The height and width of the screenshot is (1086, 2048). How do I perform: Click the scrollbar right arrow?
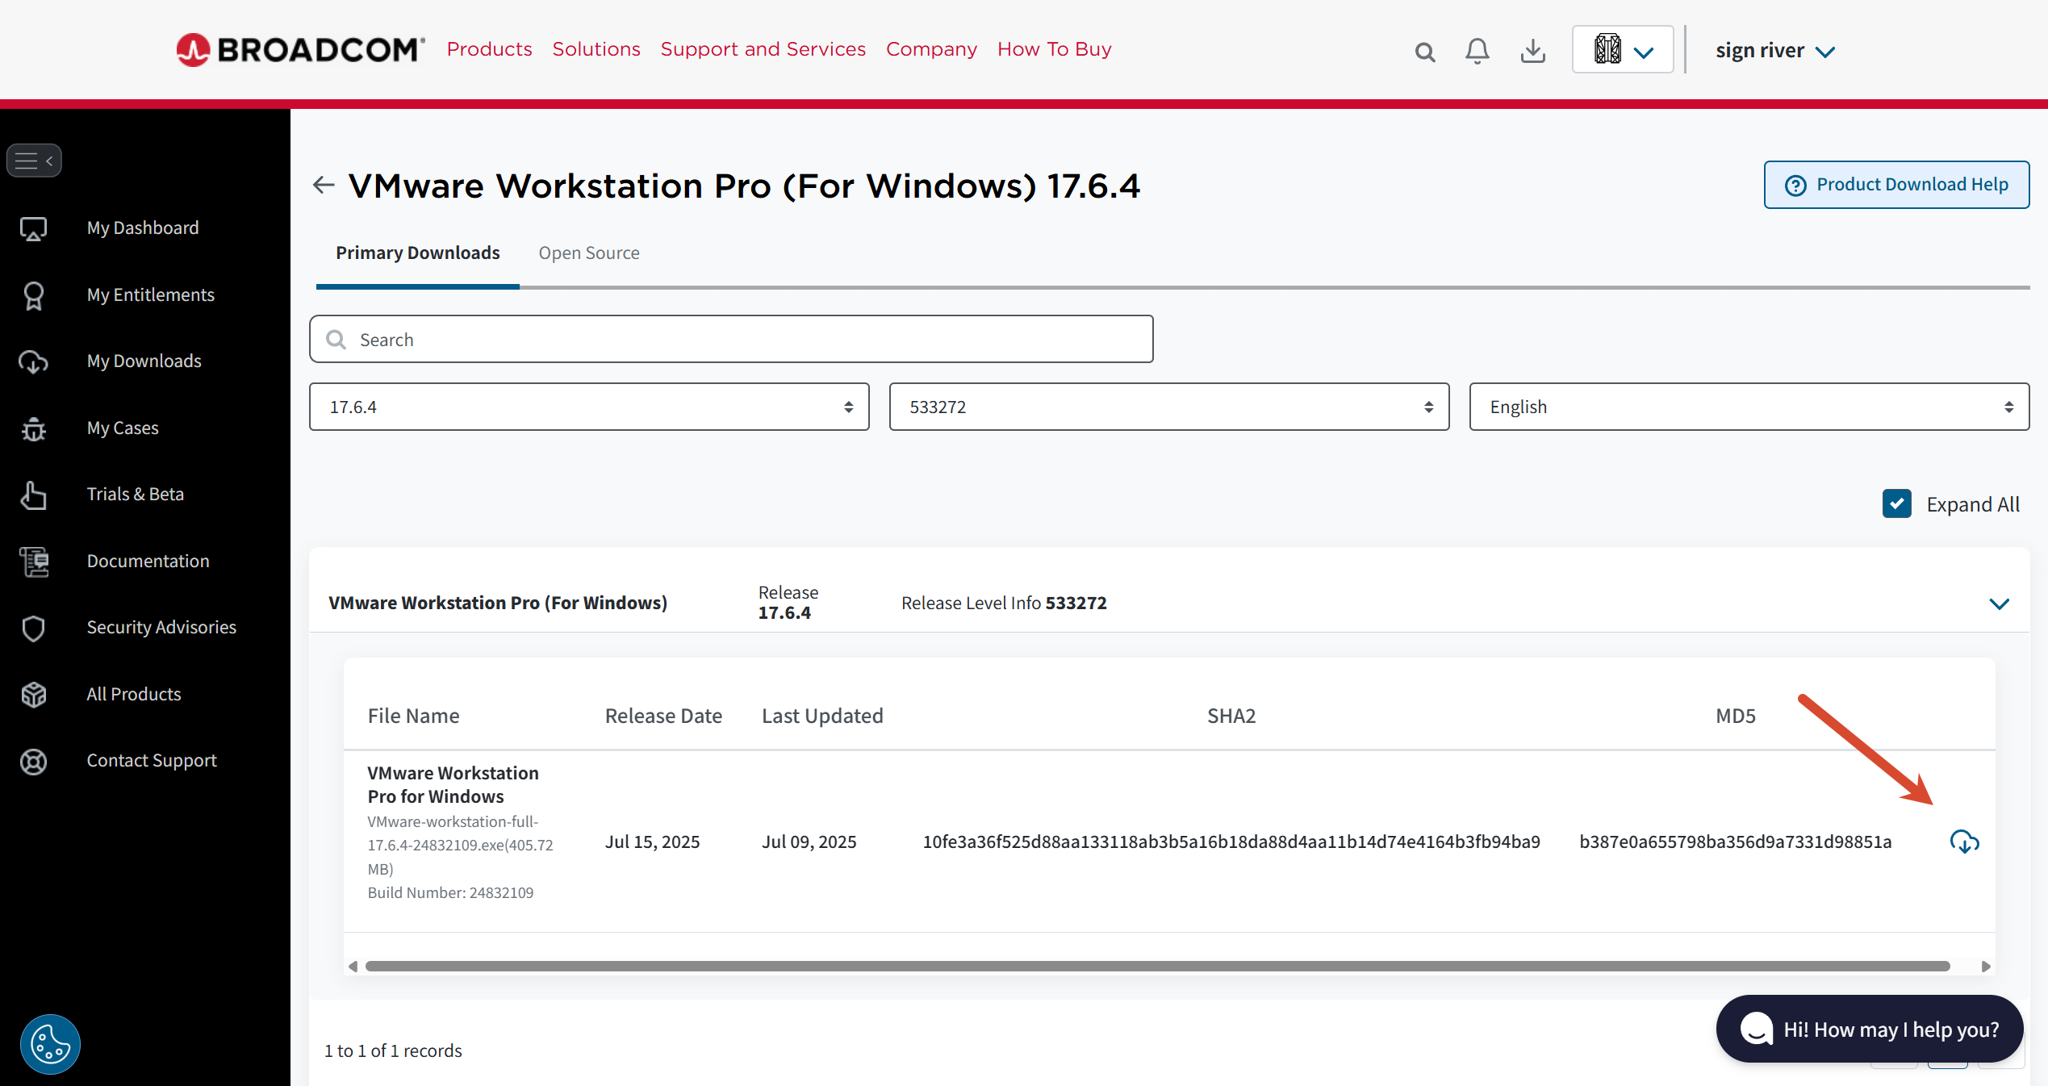[x=1986, y=967]
